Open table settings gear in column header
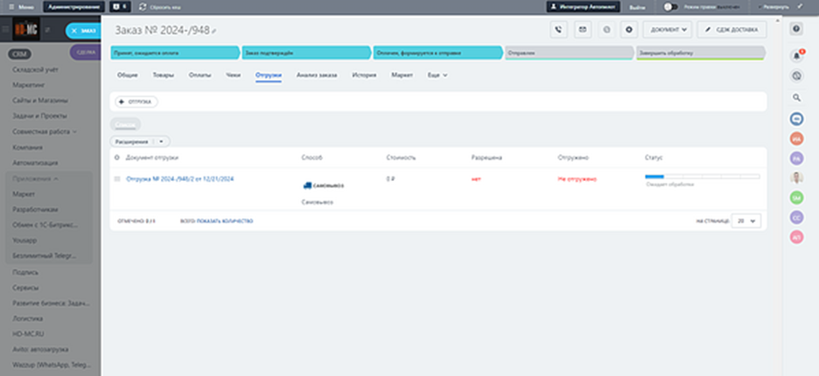This screenshot has width=819, height=376. click(117, 157)
